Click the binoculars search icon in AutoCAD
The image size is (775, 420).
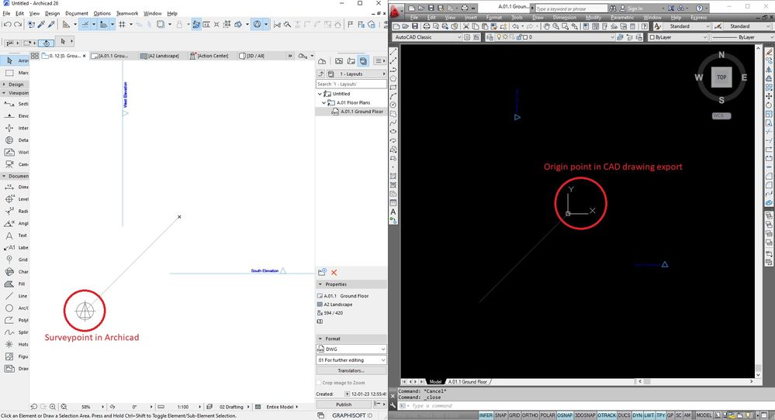(x=613, y=8)
